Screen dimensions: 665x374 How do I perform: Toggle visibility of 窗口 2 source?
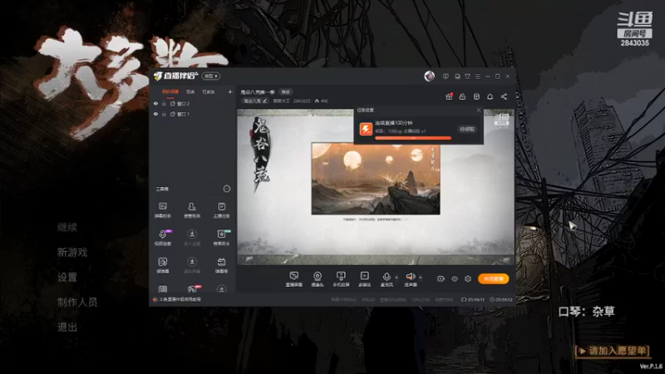click(155, 103)
